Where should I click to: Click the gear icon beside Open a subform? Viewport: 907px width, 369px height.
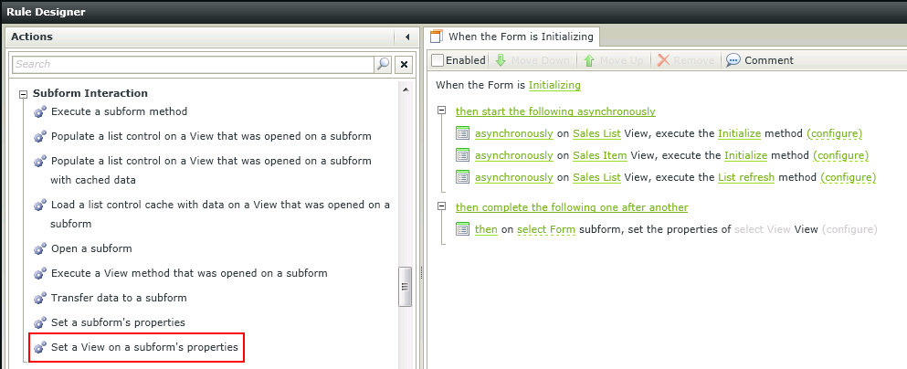click(x=40, y=249)
